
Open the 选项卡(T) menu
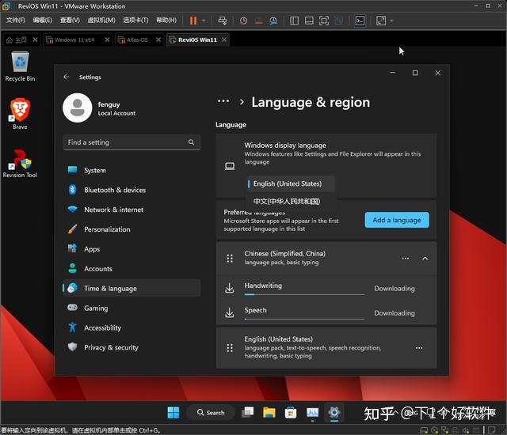pos(135,21)
